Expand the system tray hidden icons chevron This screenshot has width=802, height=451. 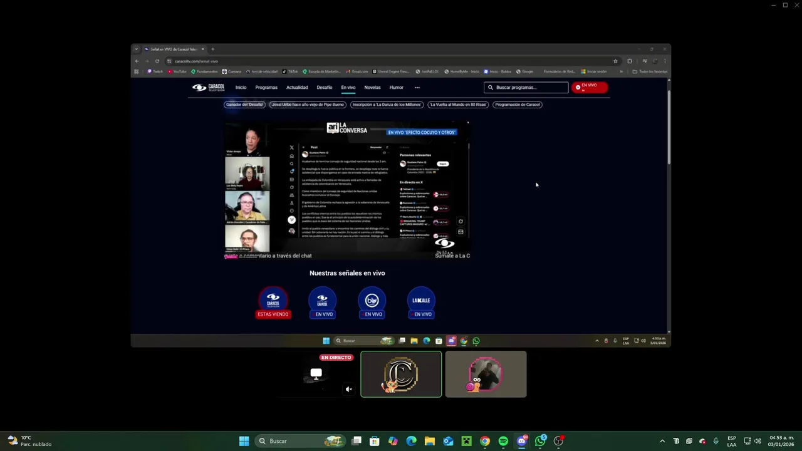pos(662,441)
